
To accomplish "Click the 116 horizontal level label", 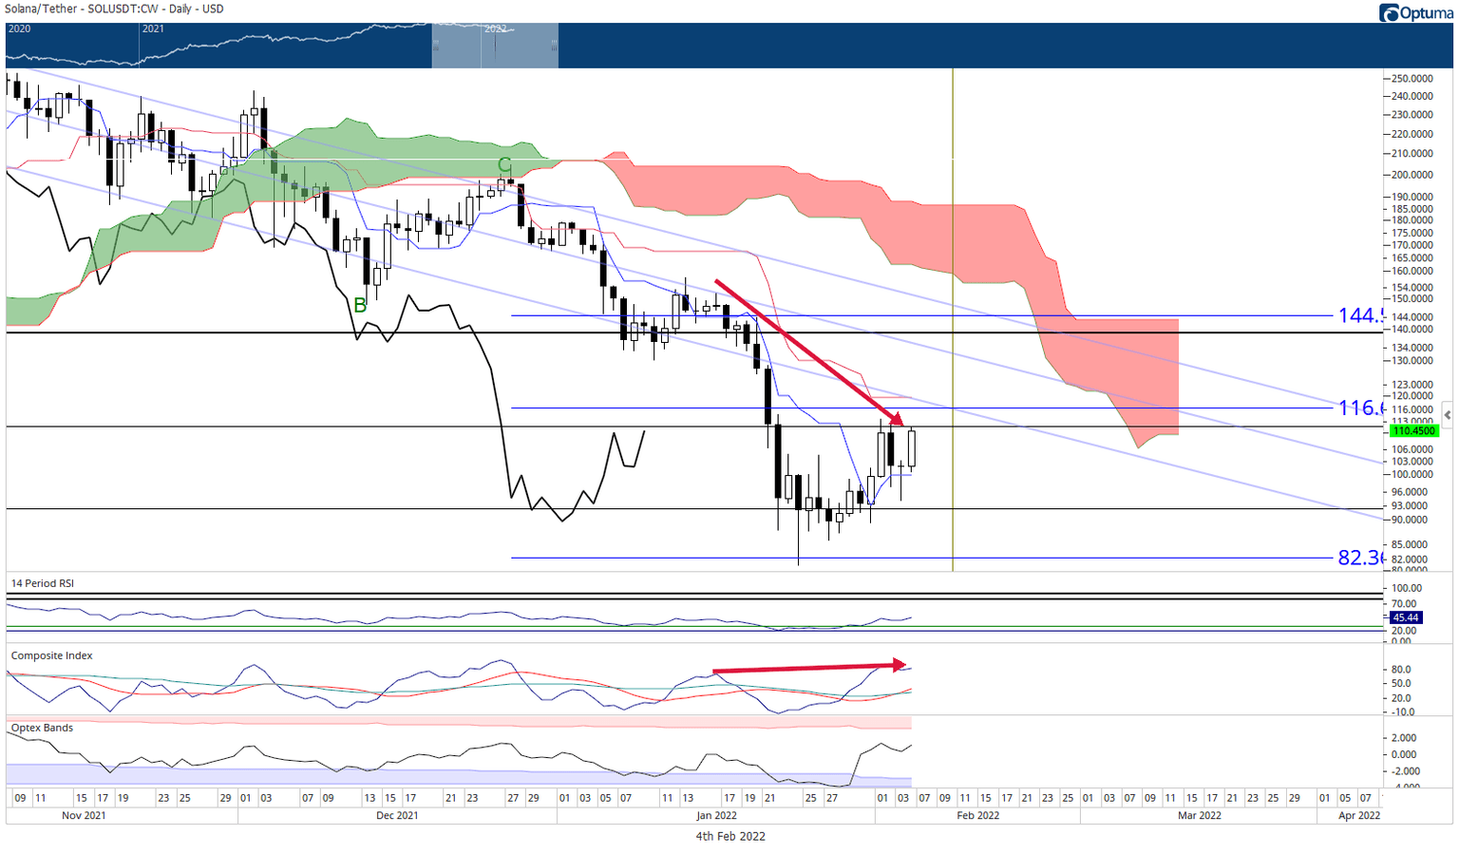I will (x=1360, y=408).
